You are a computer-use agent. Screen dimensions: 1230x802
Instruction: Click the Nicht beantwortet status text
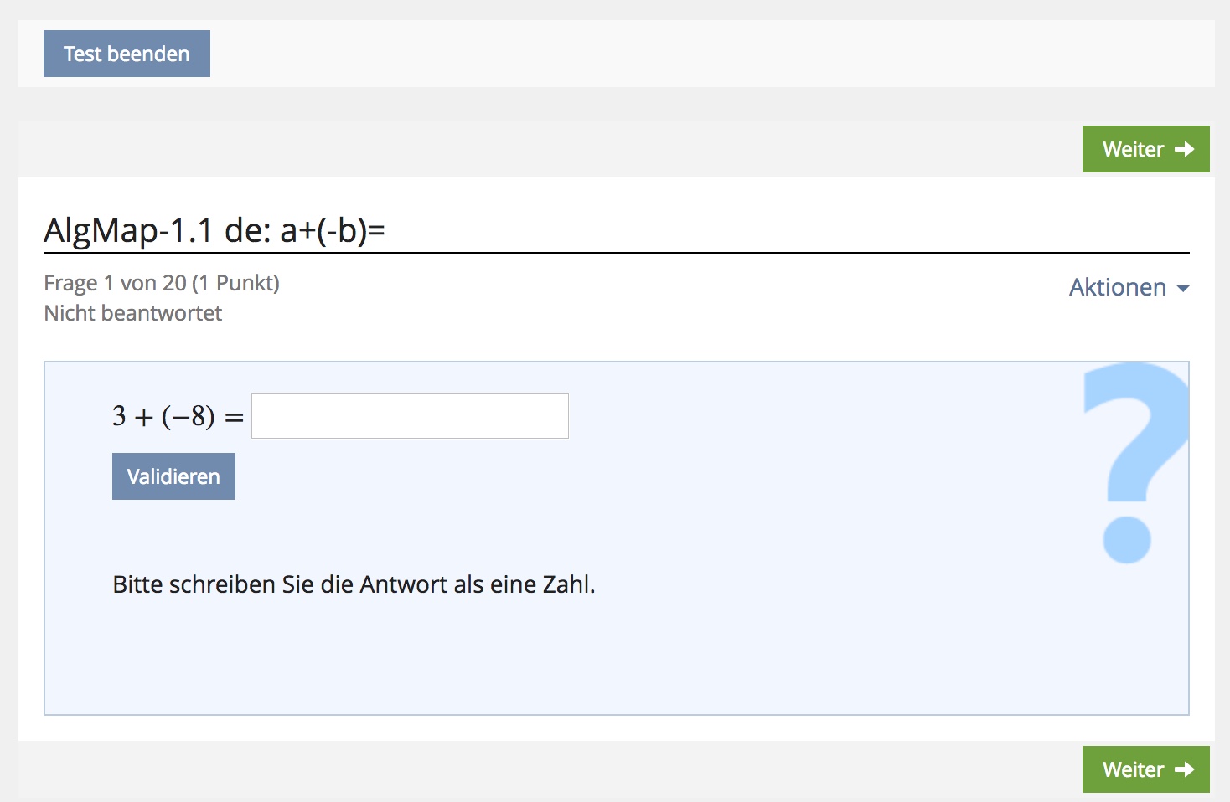pyautogui.click(x=132, y=313)
